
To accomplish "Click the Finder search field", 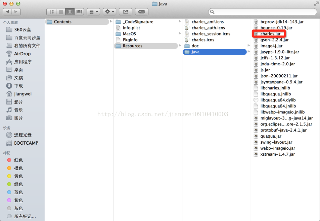I will (x=263, y=12).
